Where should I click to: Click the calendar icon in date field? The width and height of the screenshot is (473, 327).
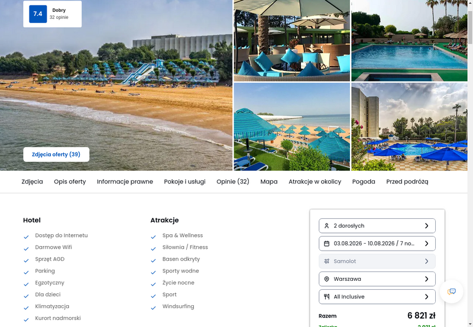click(x=326, y=244)
